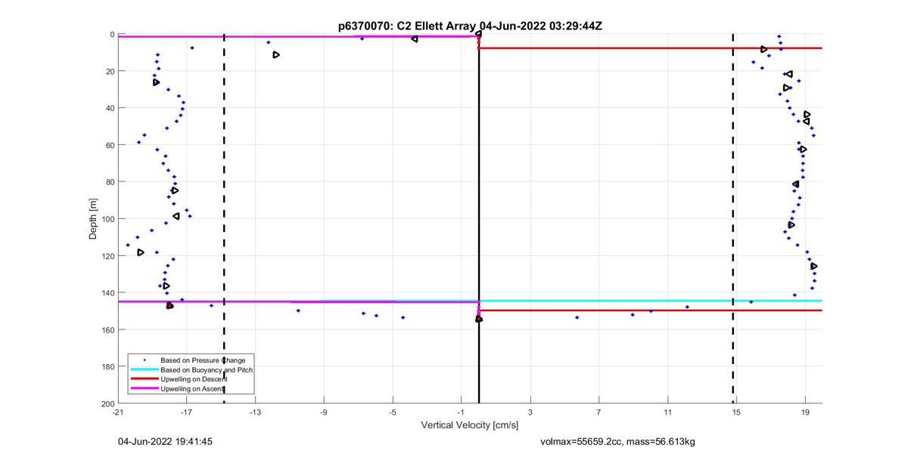Click the x-axis tick label '3'
This screenshot has width=908, height=454.
[x=530, y=413]
